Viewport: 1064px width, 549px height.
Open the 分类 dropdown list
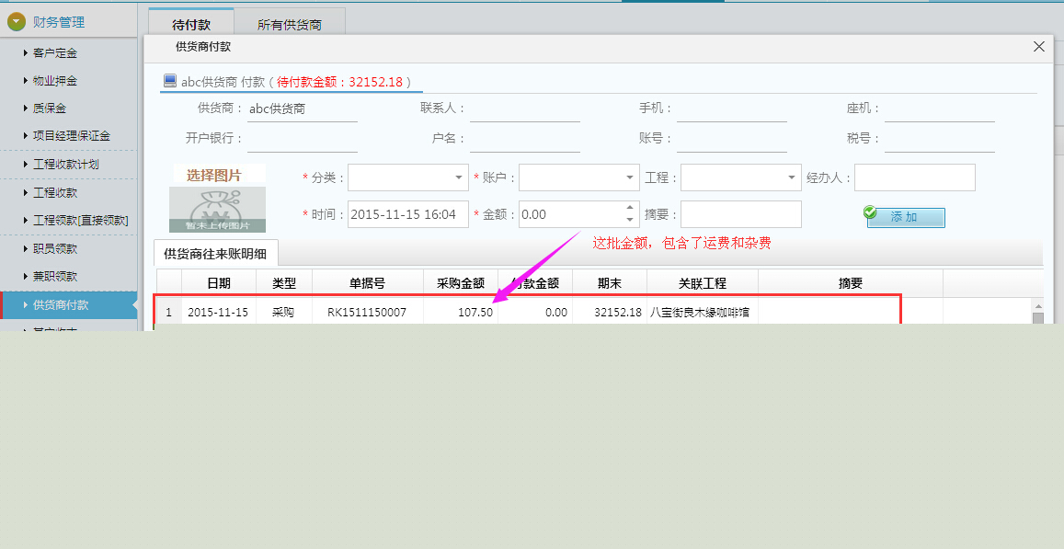coord(457,177)
